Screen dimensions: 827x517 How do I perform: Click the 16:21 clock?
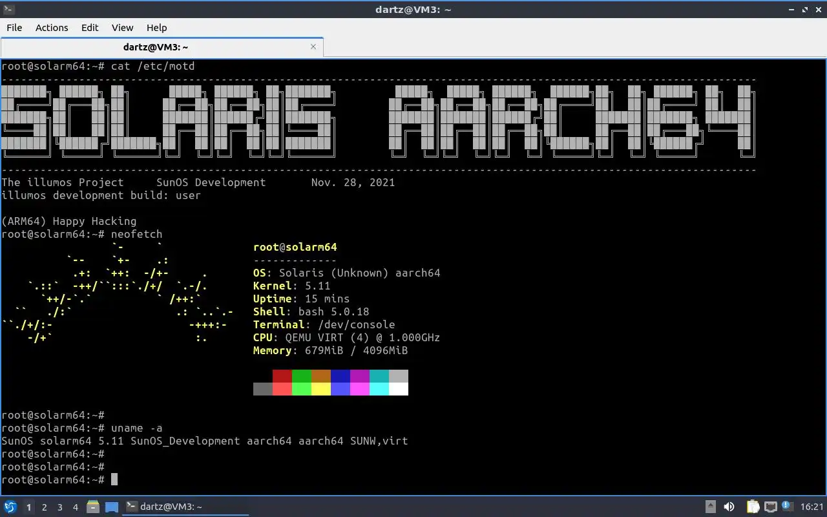point(812,507)
